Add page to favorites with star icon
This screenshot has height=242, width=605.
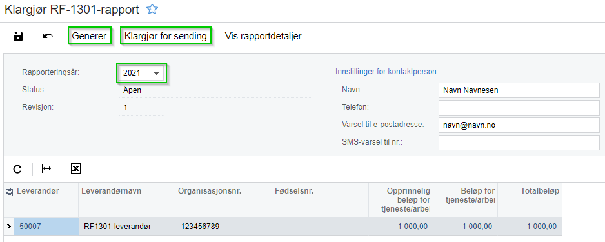coord(152,10)
